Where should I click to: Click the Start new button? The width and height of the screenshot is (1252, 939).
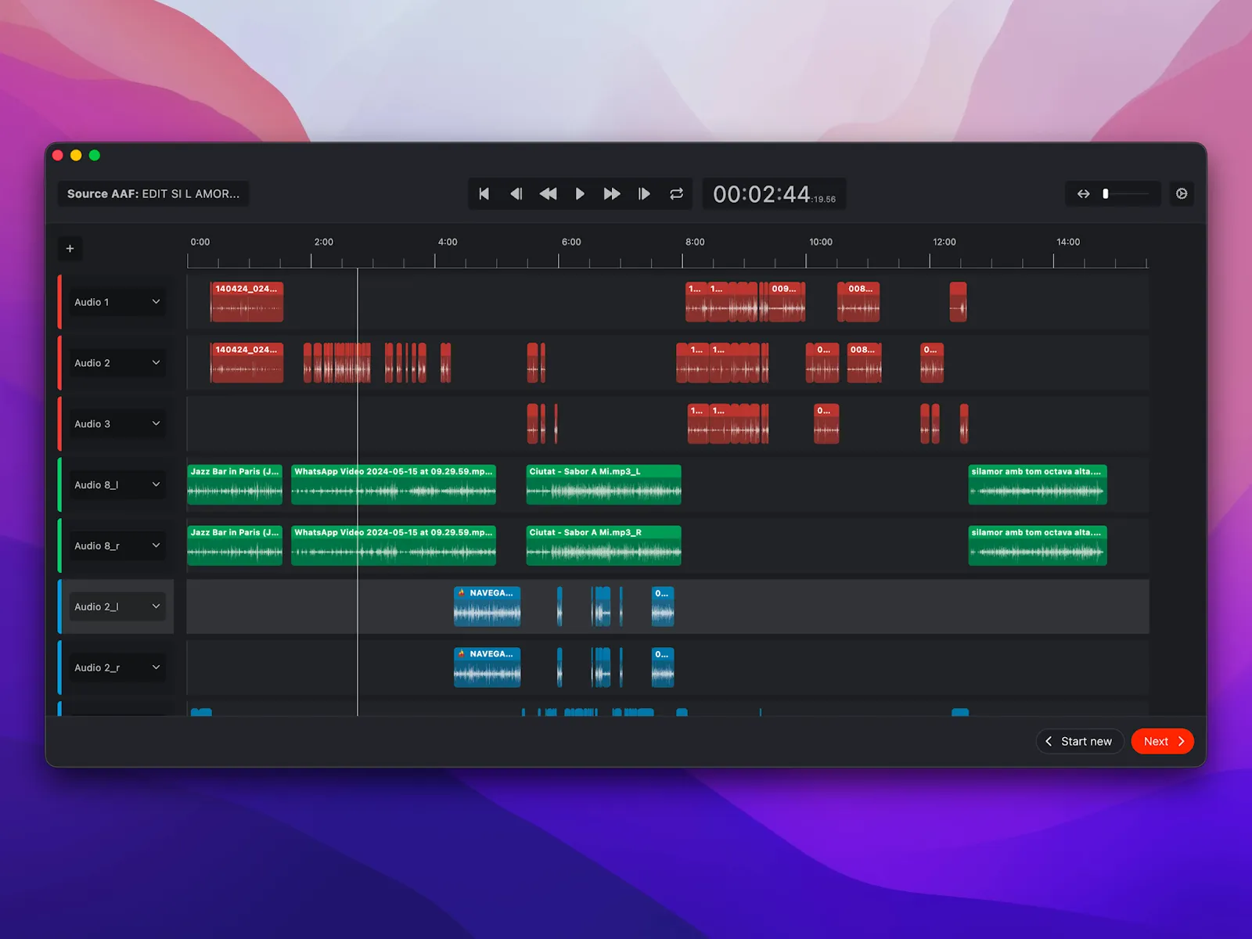1079,741
